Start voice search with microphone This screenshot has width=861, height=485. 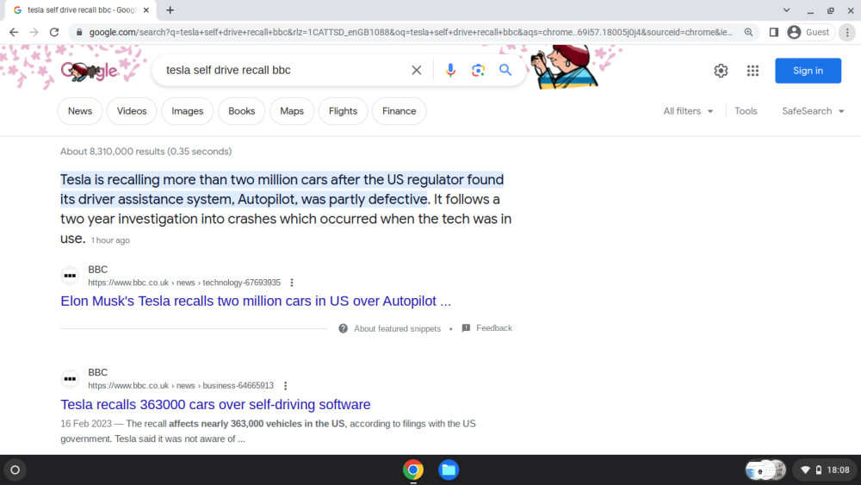pyautogui.click(x=450, y=71)
